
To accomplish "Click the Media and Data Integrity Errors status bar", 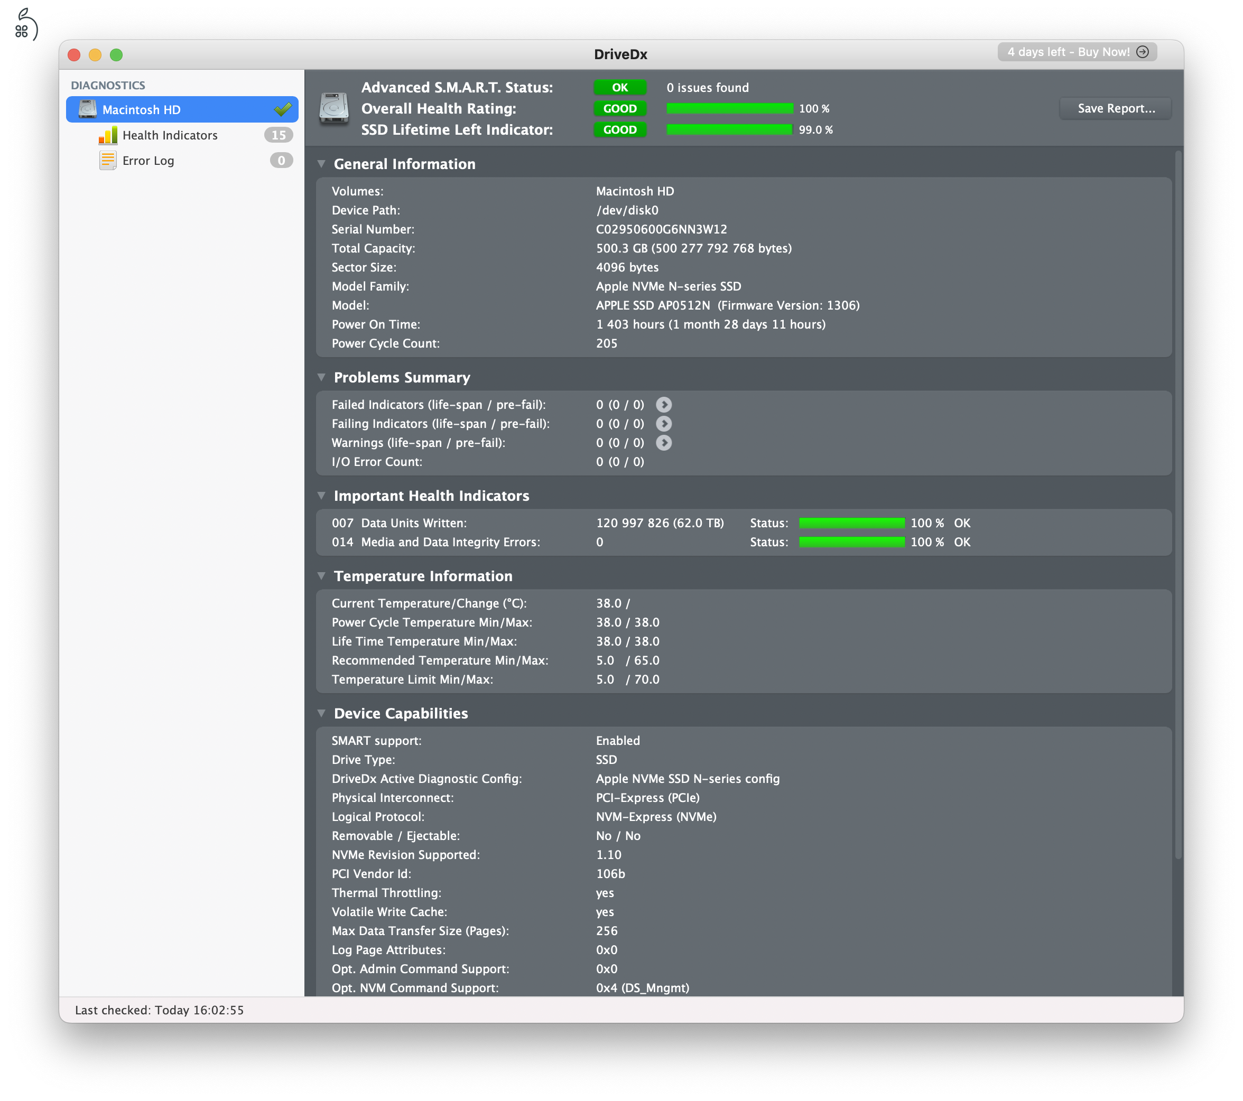I will tap(851, 542).
